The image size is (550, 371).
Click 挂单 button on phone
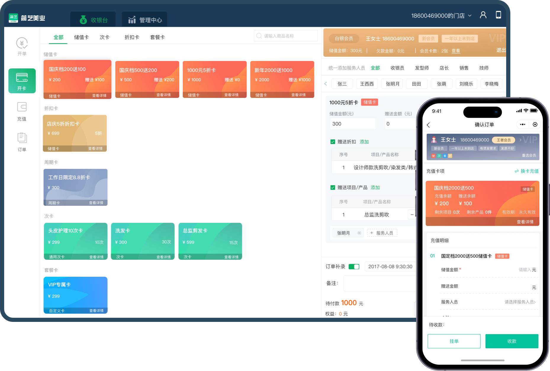point(454,341)
